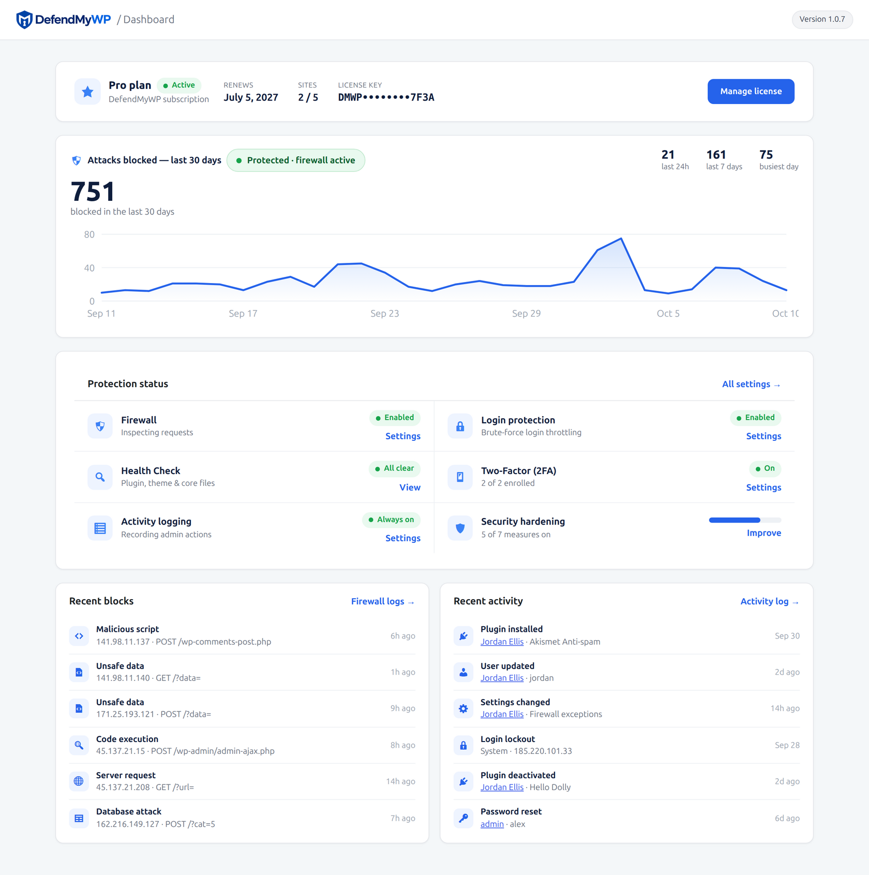869x875 pixels.
Task: Click the chart peak near Oct 3
Action: 621,239
